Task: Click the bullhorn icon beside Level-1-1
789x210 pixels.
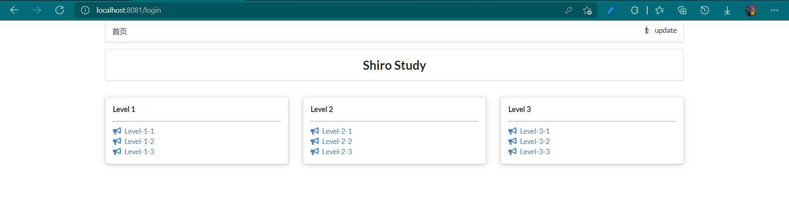Action: 117,131
